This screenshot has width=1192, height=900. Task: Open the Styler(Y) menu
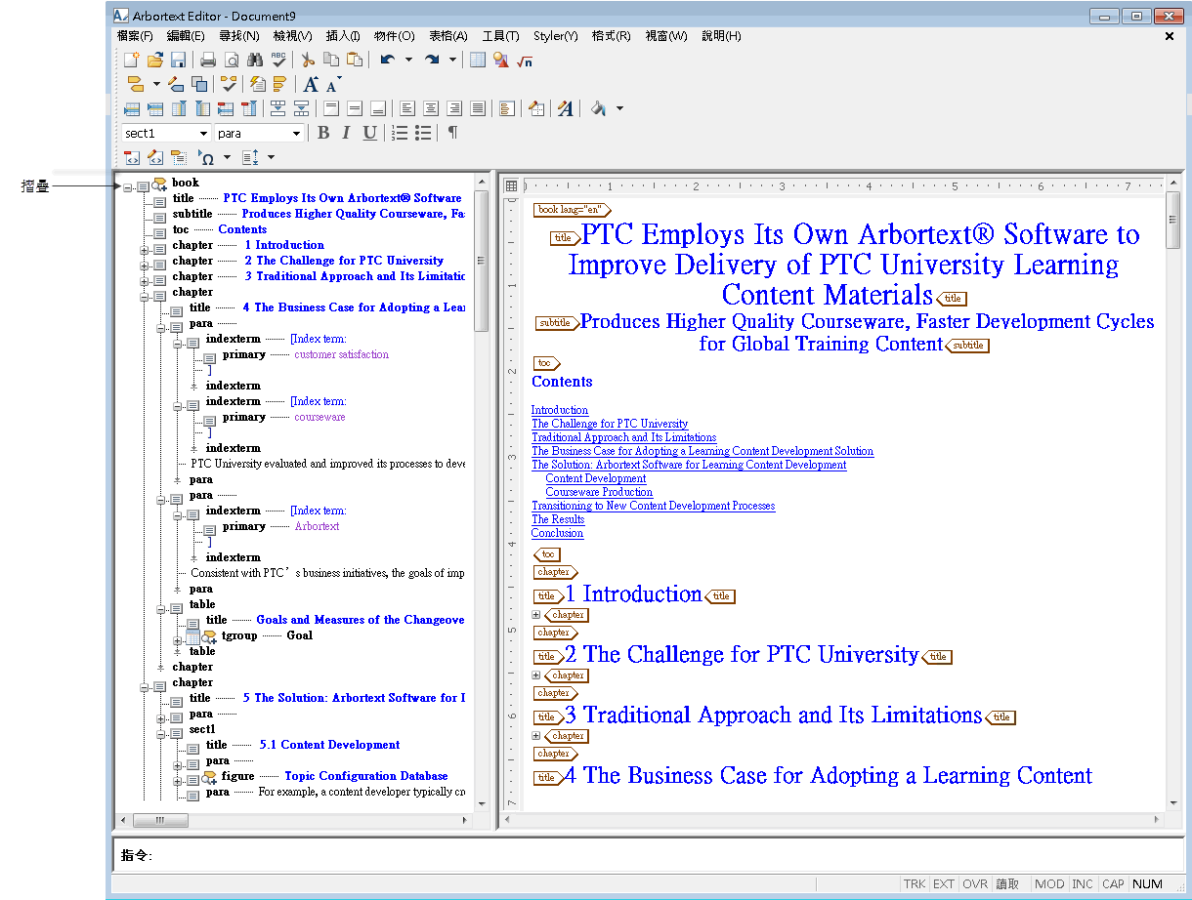(x=556, y=36)
